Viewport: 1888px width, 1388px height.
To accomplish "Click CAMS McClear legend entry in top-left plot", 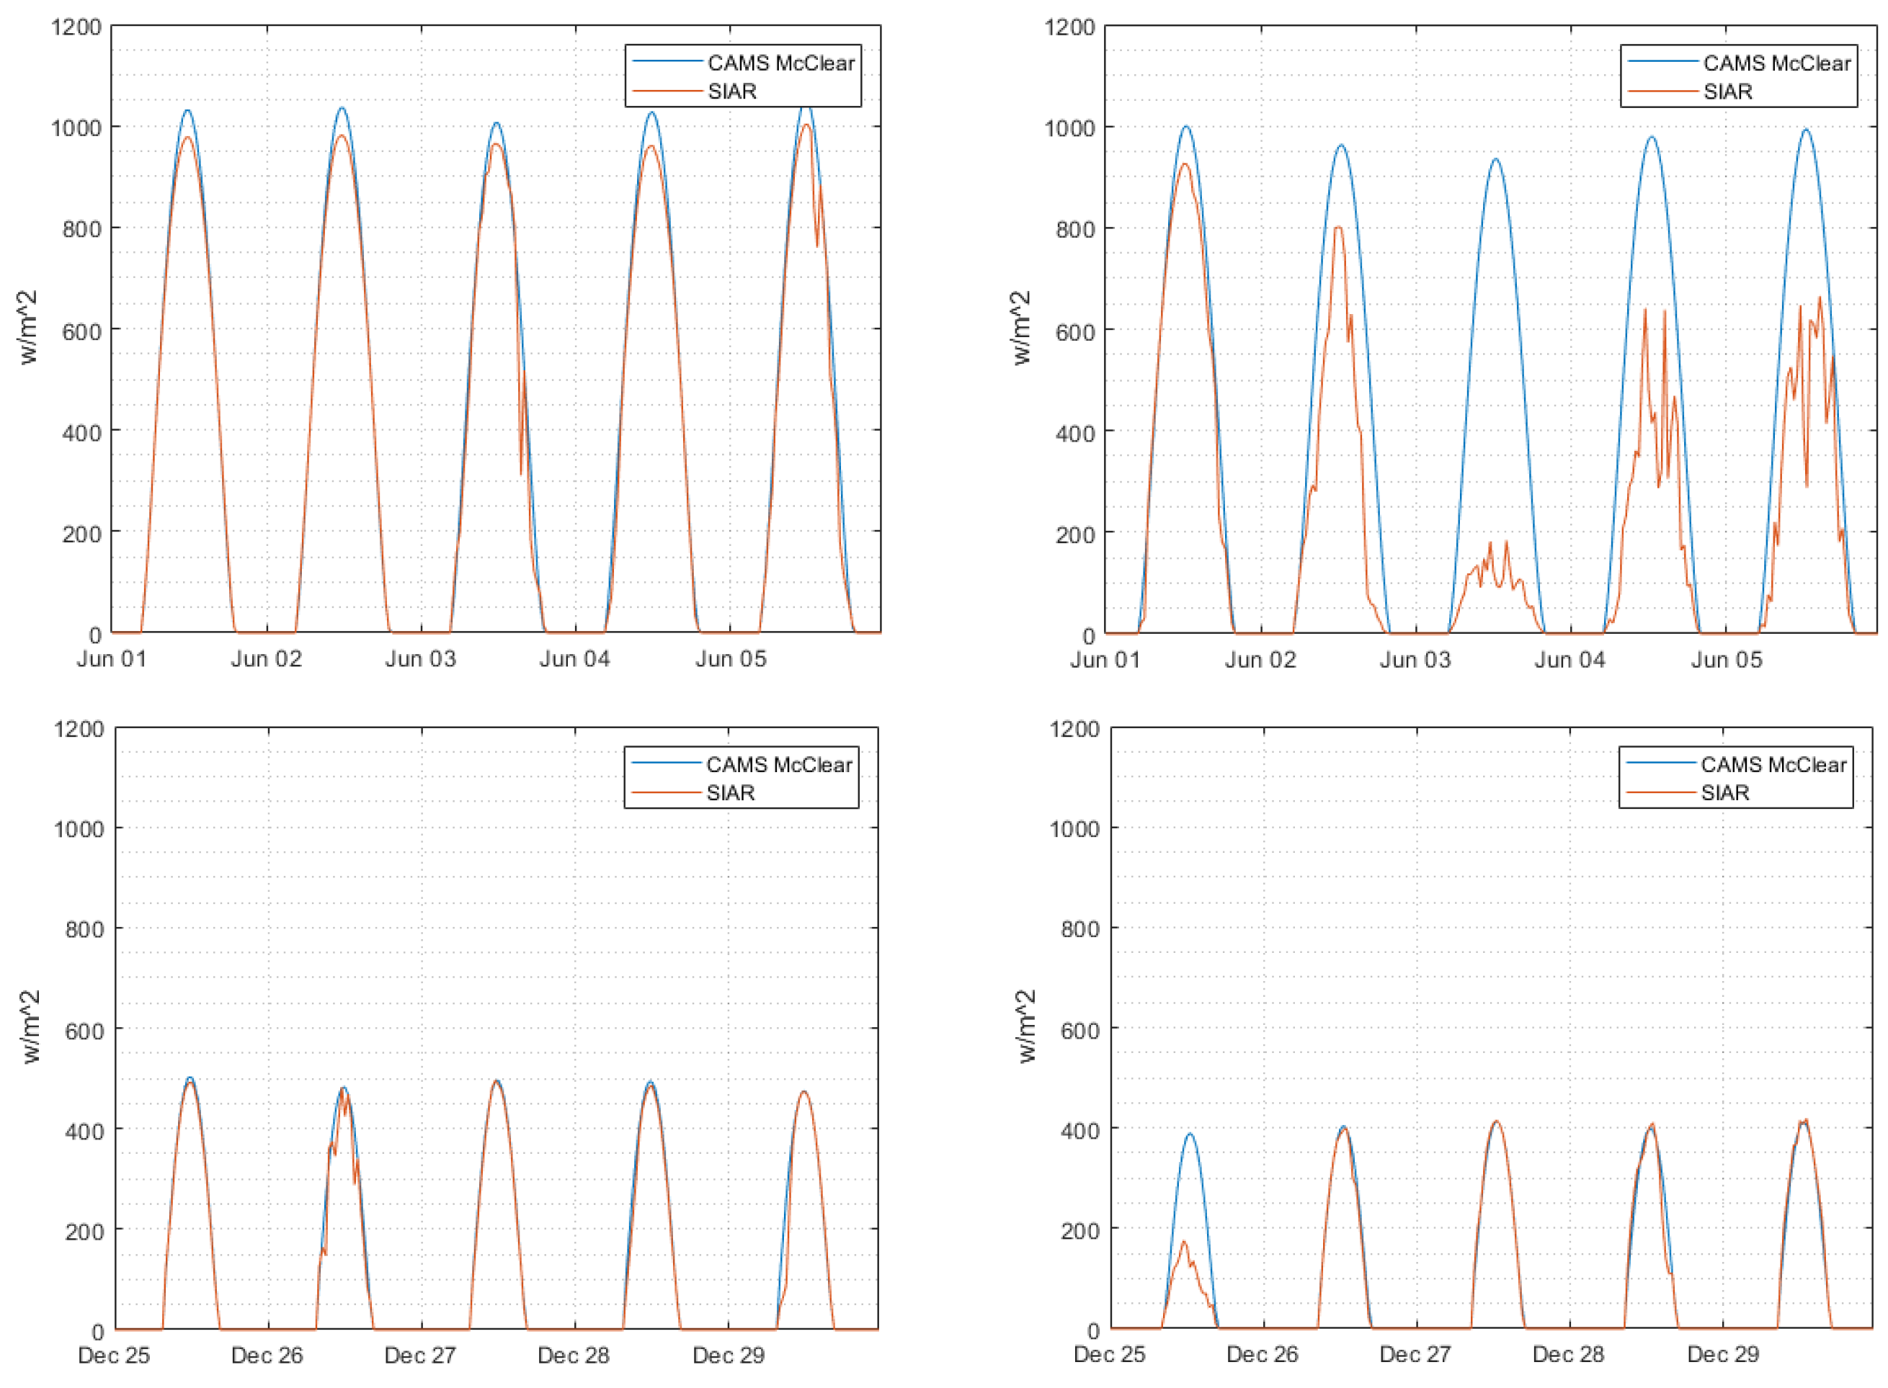I will click(780, 63).
